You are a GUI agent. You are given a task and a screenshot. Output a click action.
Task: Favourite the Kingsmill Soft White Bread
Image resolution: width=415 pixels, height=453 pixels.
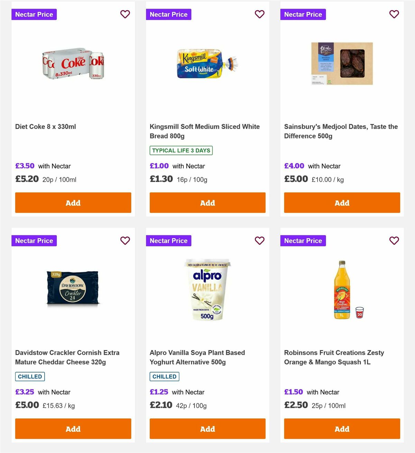coord(259,14)
